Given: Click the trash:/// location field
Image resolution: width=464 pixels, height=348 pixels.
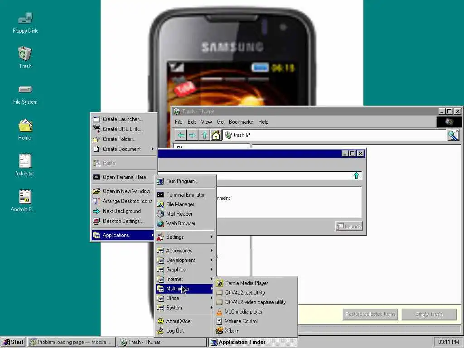Looking at the screenshot, I should click(334, 135).
